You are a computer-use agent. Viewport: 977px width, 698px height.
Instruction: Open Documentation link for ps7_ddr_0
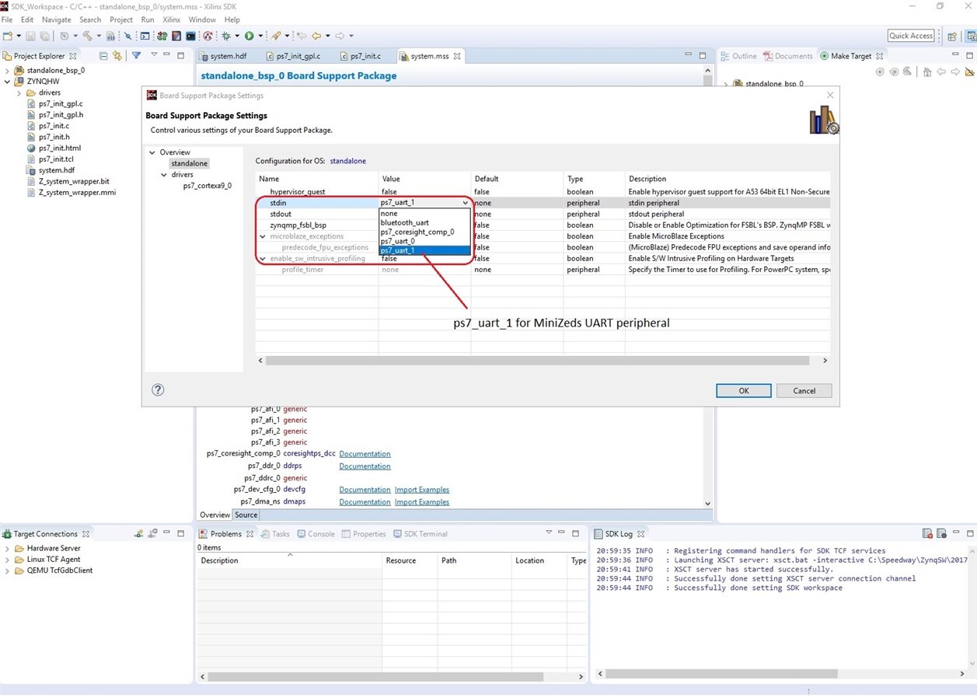365,466
